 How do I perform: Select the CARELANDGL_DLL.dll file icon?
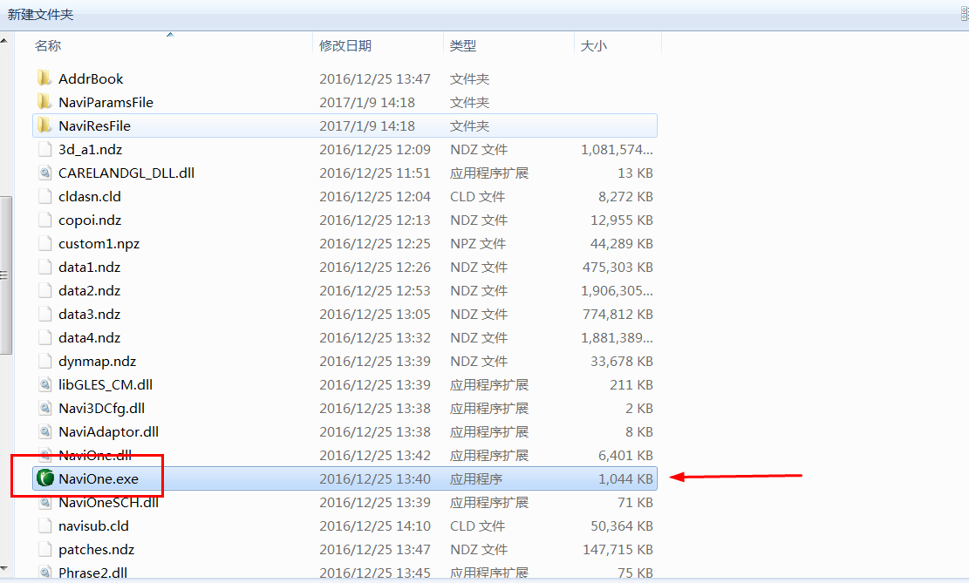click(x=45, y=173)
